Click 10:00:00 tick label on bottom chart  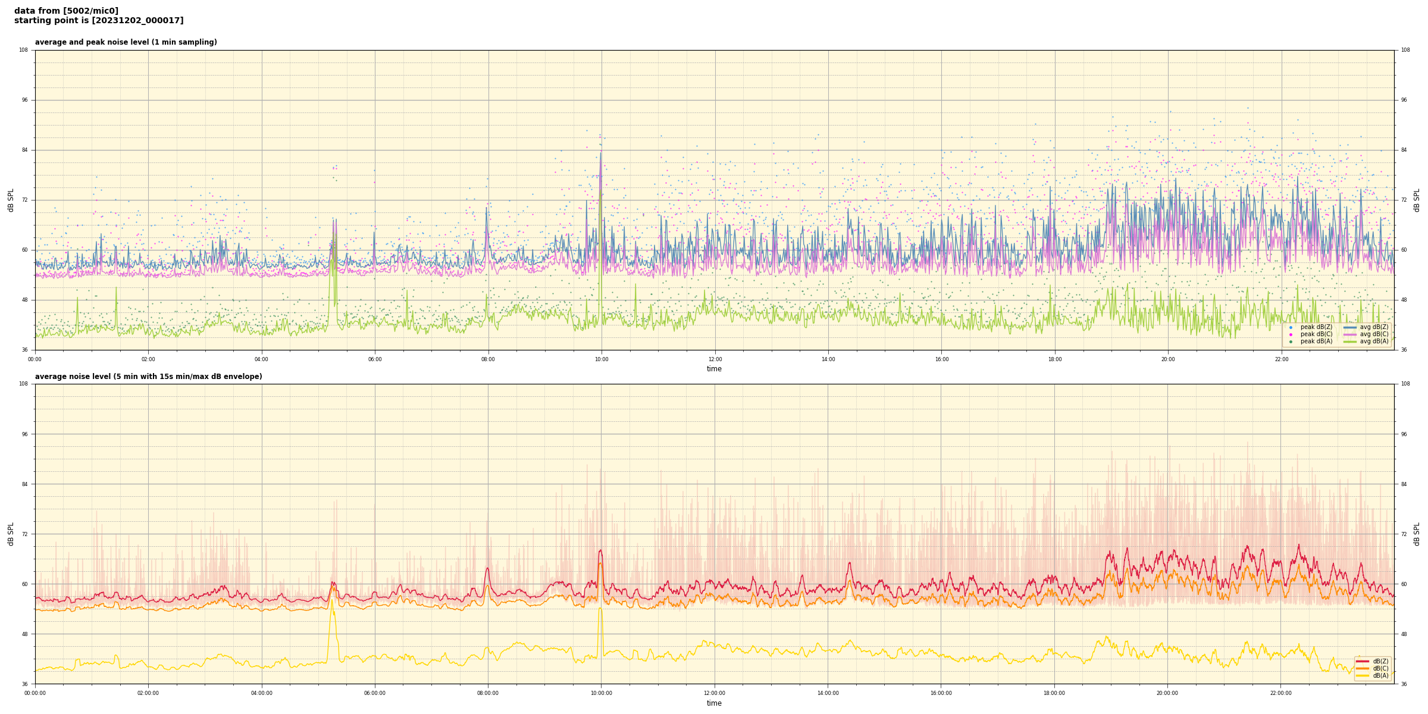[x=601, y=693]
